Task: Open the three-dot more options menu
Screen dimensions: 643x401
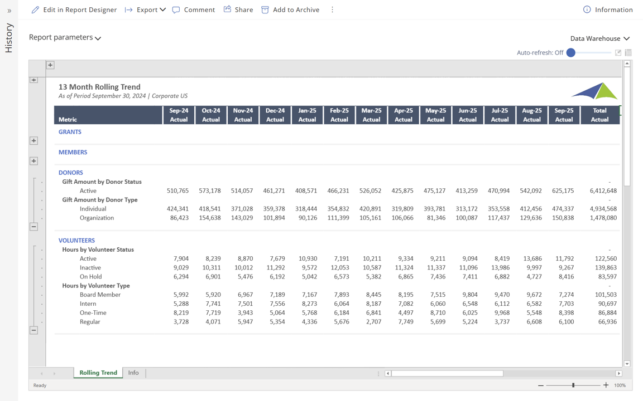Action: click(332, 9)
